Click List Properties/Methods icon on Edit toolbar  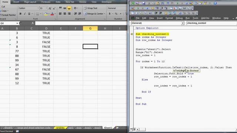point(133,13)
